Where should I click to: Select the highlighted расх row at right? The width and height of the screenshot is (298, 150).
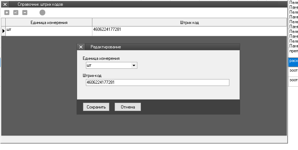tap(293, 61)
